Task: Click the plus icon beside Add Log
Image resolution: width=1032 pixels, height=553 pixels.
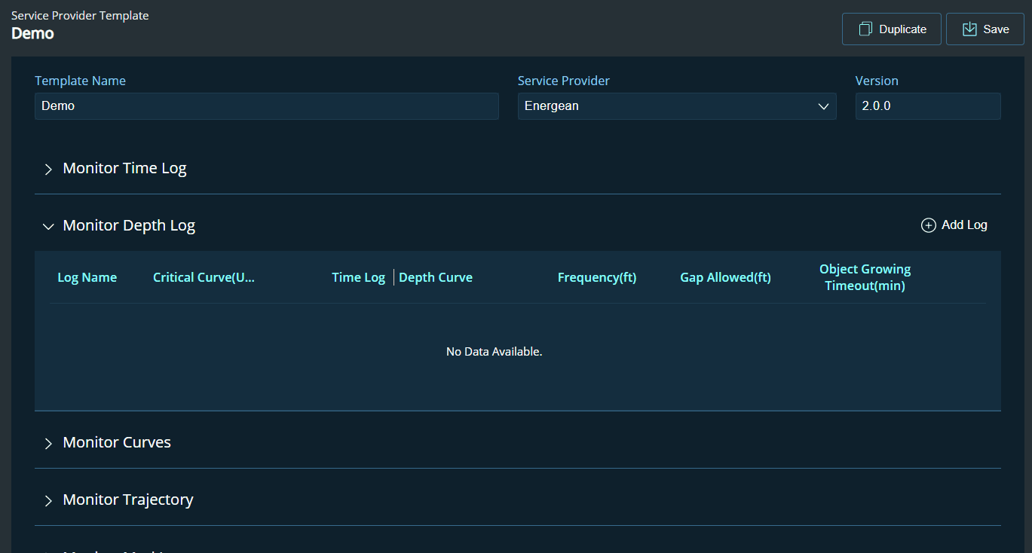Action: pos(929,225)
